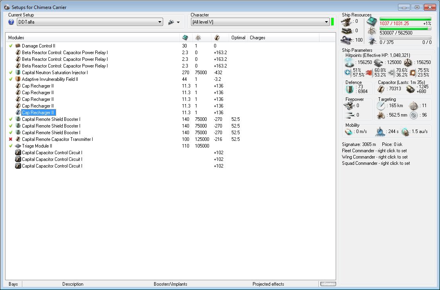
Task: Sort by the capacitor column header icon
Action: coord(217,38)
